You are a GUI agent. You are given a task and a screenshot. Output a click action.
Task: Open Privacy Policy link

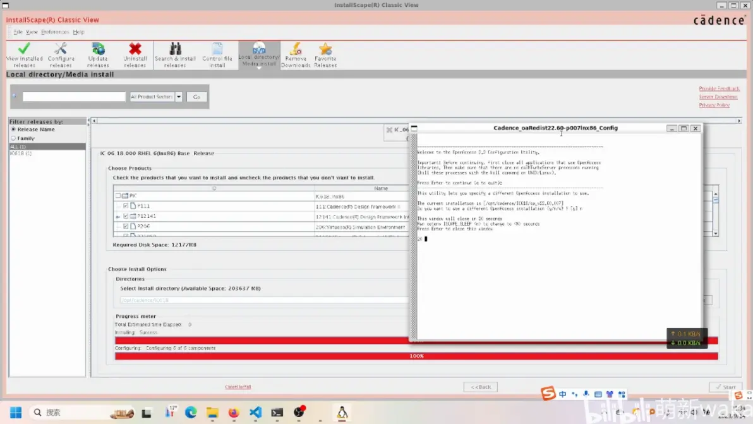click(714, 105)
